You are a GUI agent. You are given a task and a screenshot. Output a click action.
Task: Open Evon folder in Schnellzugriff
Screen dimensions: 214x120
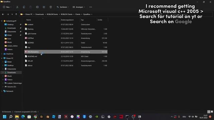[9, 39]
